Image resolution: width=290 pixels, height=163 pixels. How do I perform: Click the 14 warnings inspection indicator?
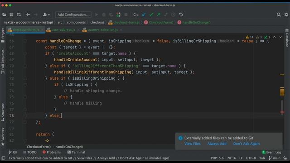click(x=250, y=37)
